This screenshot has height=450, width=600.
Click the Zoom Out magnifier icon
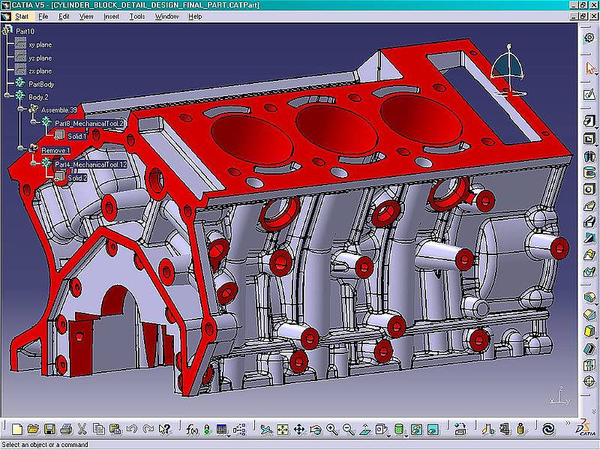pyautogui.click(x=349, y=430)
